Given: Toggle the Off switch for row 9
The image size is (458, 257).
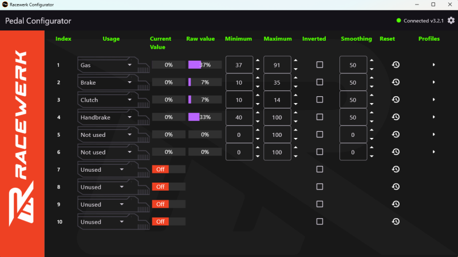Looking at the screenshot, I should coord(168,204).
